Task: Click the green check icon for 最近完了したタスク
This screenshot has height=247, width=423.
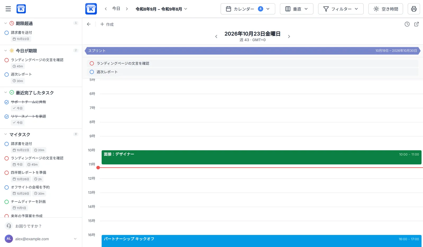Action: 12,92
